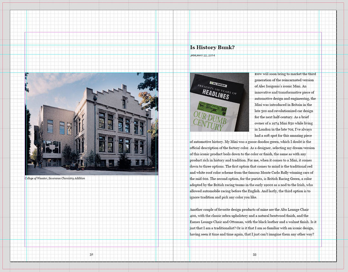Select the College of Wooster building photo
Screen dimensions: 348x272
92,123
